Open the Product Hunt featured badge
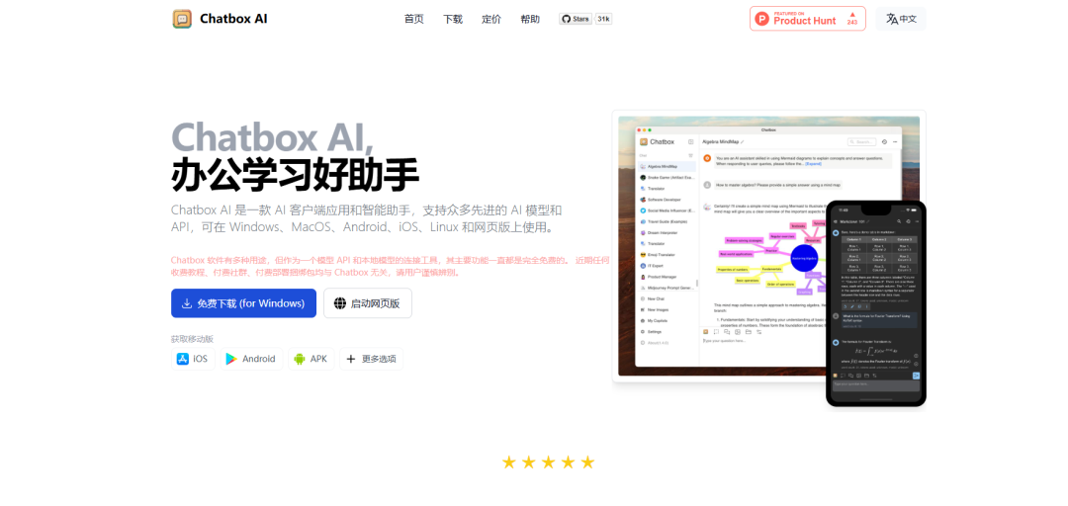 (x=808, y=19)
